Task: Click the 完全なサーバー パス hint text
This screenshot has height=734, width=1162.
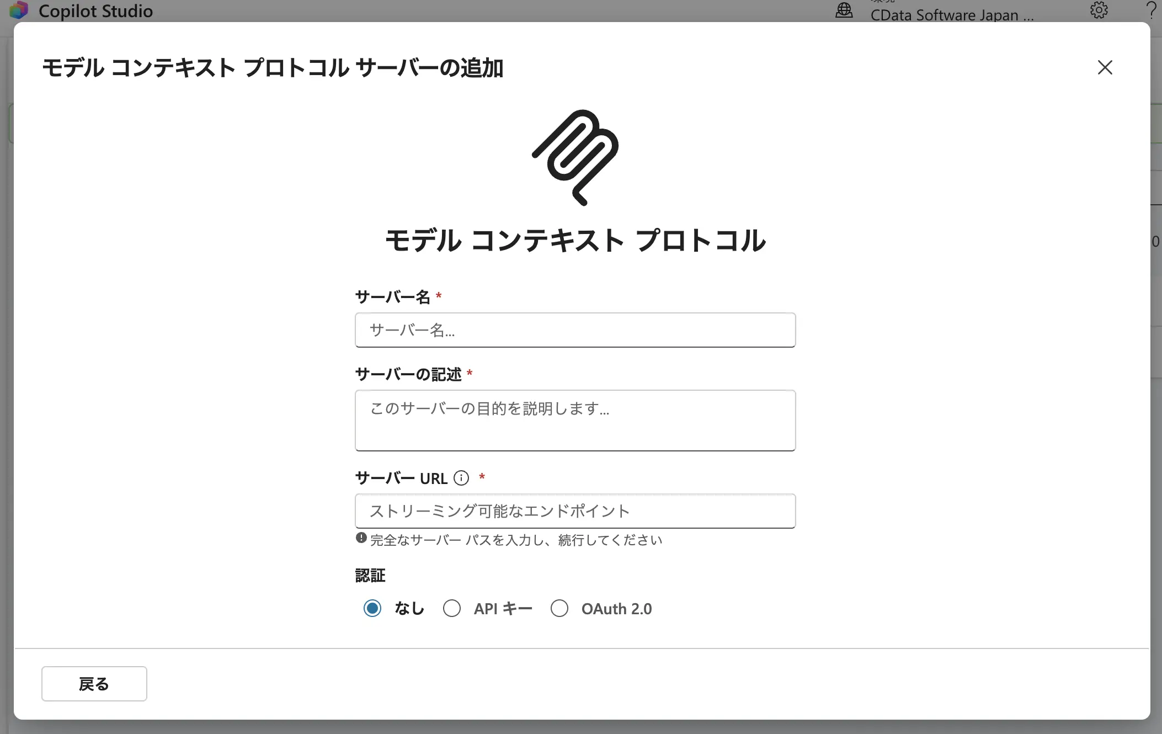Action: [x=516, y=540]
